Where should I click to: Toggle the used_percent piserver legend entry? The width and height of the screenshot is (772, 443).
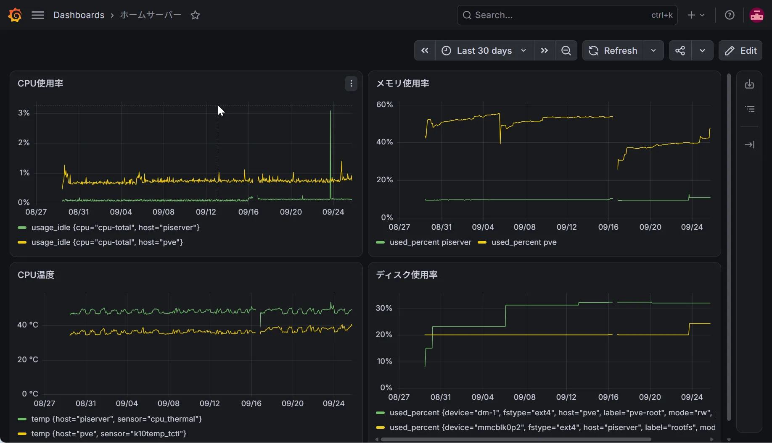click(431, 242)
